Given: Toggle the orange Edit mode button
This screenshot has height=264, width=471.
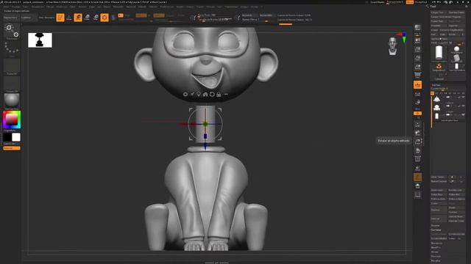Looking at the screenshot, I should coord(60,18).
